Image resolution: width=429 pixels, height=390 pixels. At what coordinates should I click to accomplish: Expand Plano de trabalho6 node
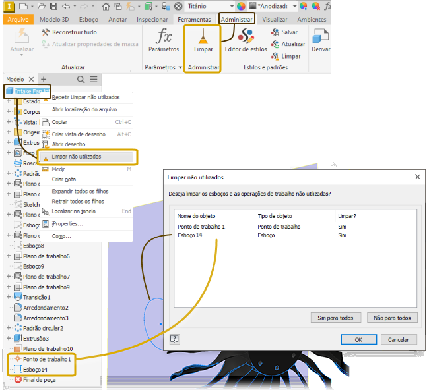[x=9, y=256]
